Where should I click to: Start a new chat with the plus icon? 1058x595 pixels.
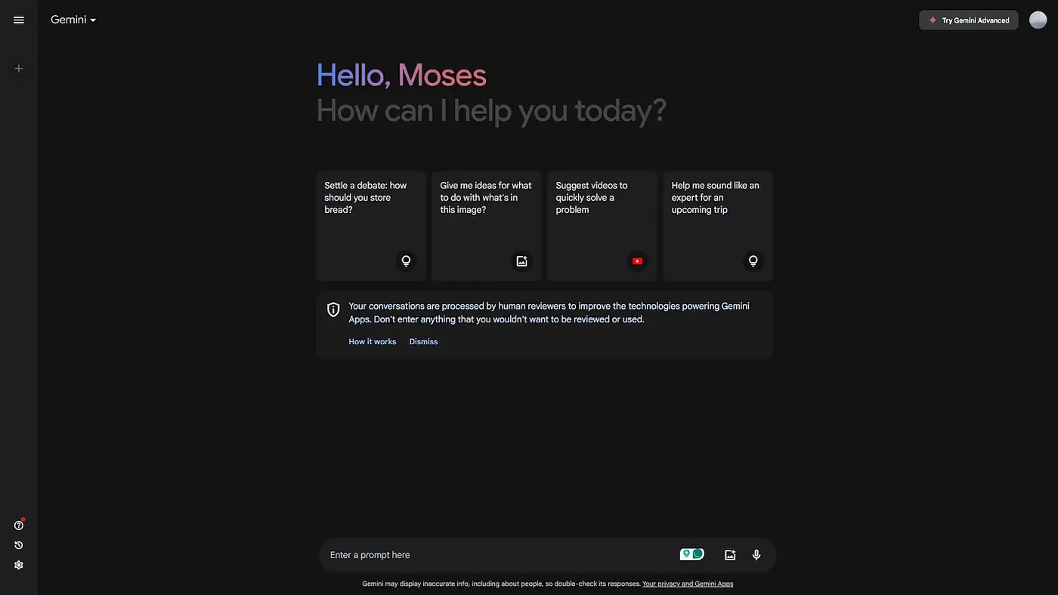pyautogui.click(x=19, y=69)
